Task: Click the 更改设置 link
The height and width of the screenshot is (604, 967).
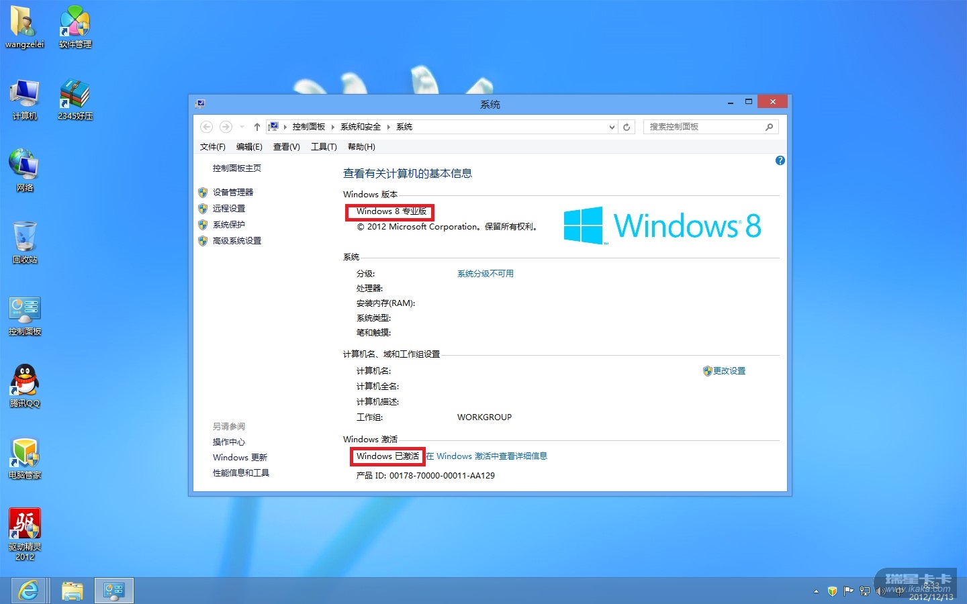Action: point(729,371)
